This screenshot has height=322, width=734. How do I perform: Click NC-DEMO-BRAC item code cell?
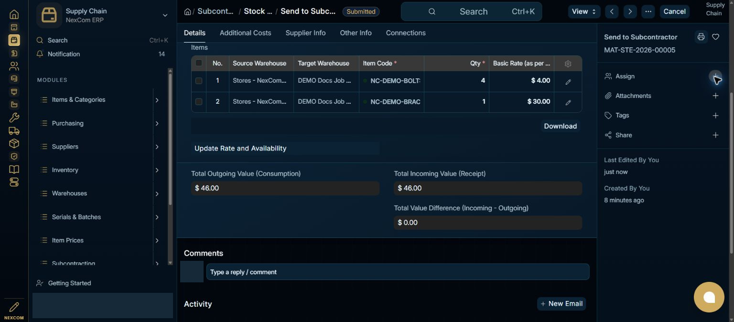(391, 102)
